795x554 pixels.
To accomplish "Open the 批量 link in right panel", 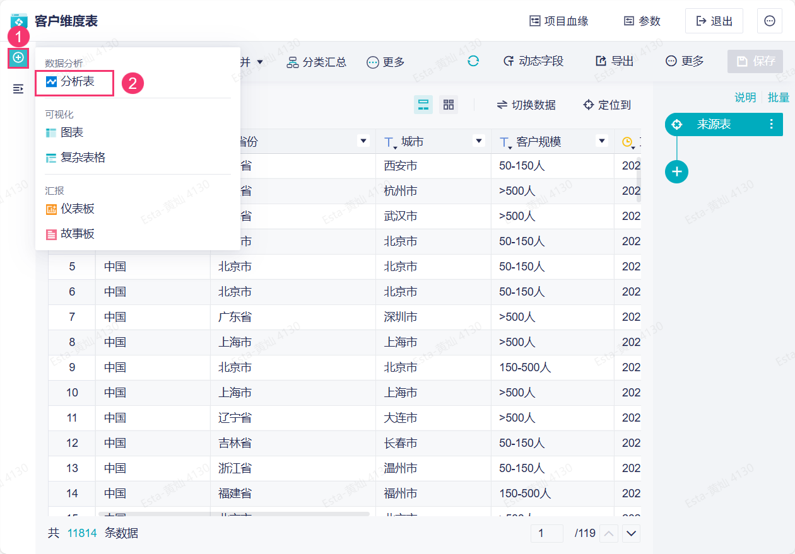I will pos(779,97).
